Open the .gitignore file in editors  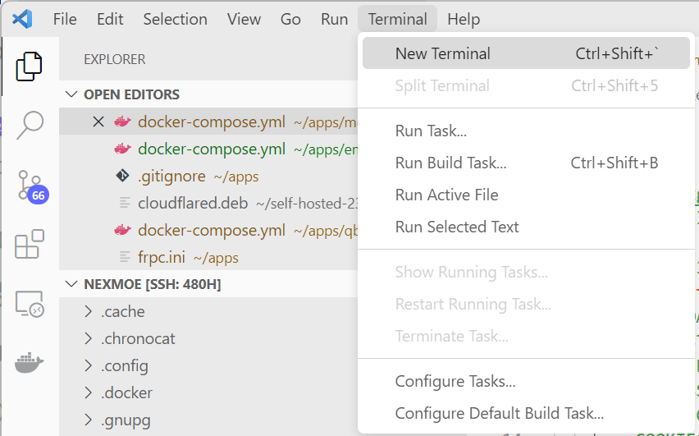[170, 177]
